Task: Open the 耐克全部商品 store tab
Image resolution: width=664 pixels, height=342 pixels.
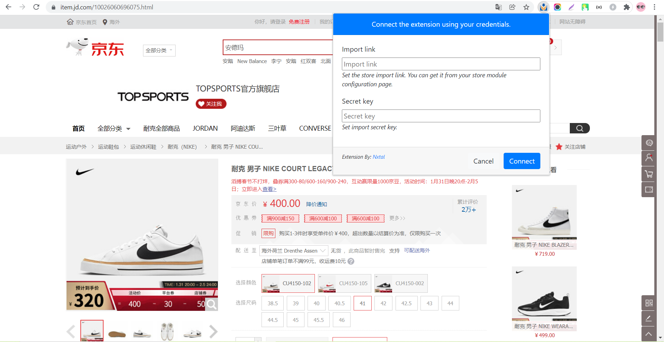Action: [161, 129]
